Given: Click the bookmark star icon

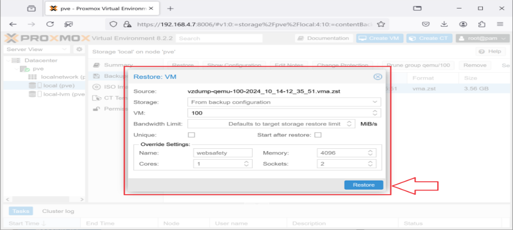Looking at the screenshot, I should tap(381, 24).
